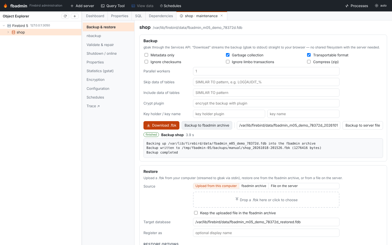Enable the Metadata only checkbox
The image size is (392, 245).
146,55
